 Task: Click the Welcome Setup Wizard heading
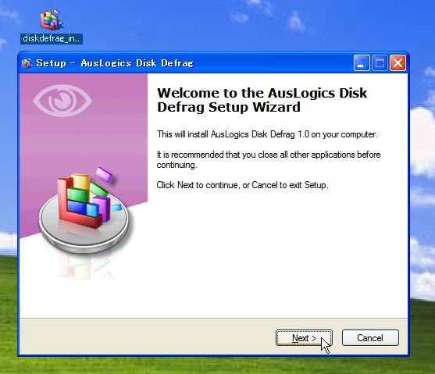pos(262,100)
